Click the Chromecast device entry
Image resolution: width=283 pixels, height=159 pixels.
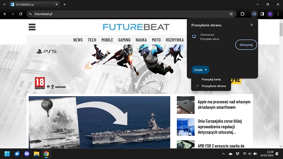point(210,37)
